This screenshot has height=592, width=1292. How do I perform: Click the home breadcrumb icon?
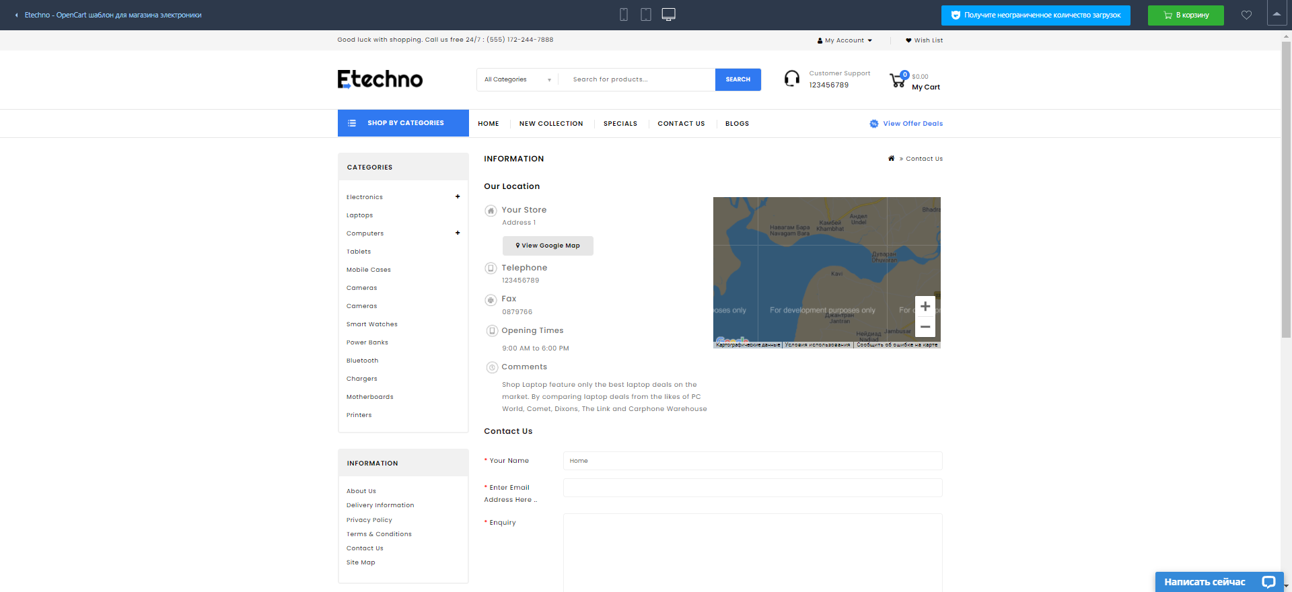tap(891, 159)
